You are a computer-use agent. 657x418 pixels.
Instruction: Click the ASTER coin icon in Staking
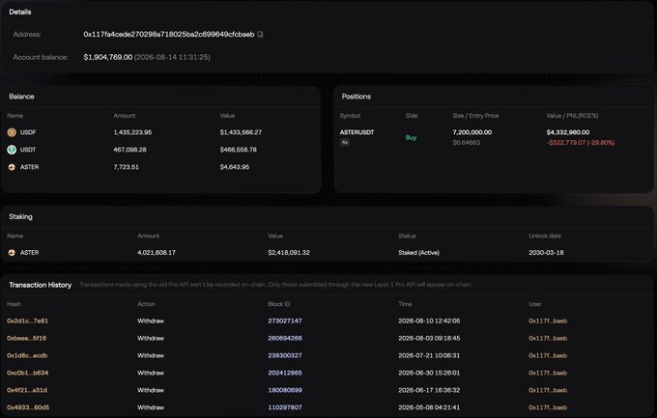point(12,253)
